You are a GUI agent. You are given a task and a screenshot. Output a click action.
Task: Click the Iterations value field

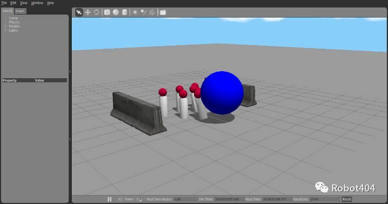tap(325, 199)
